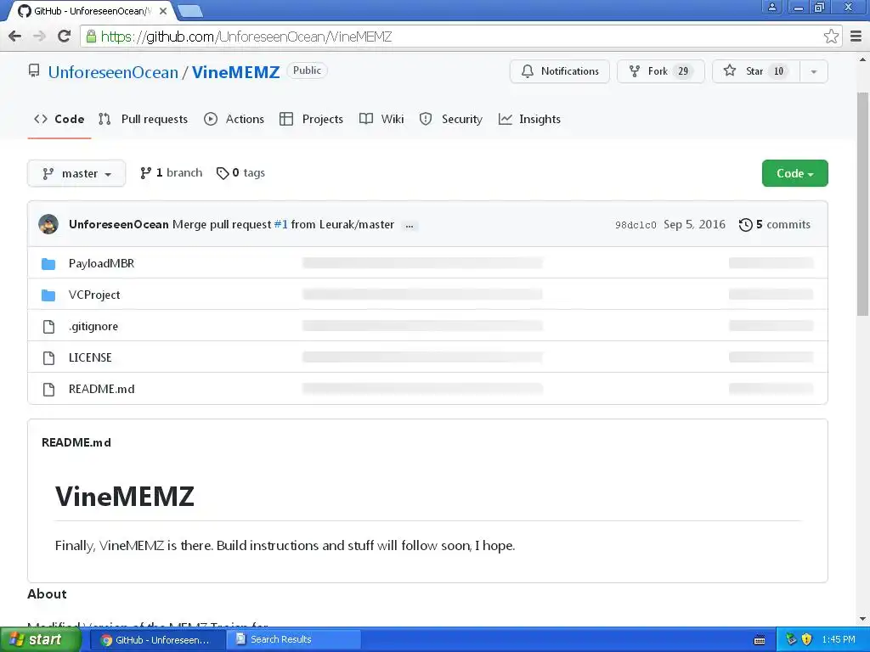Click UnforeseenOcean author name in commit row

click(119, 224)
